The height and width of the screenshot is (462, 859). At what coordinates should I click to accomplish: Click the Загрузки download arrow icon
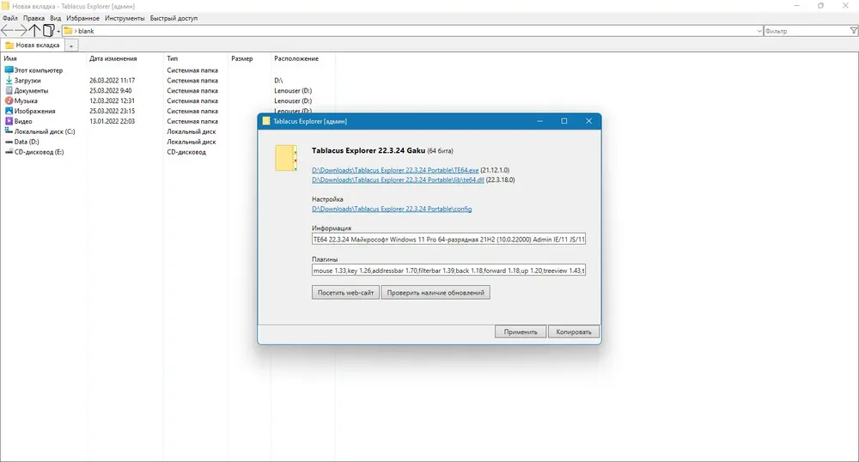pos(9,81)
